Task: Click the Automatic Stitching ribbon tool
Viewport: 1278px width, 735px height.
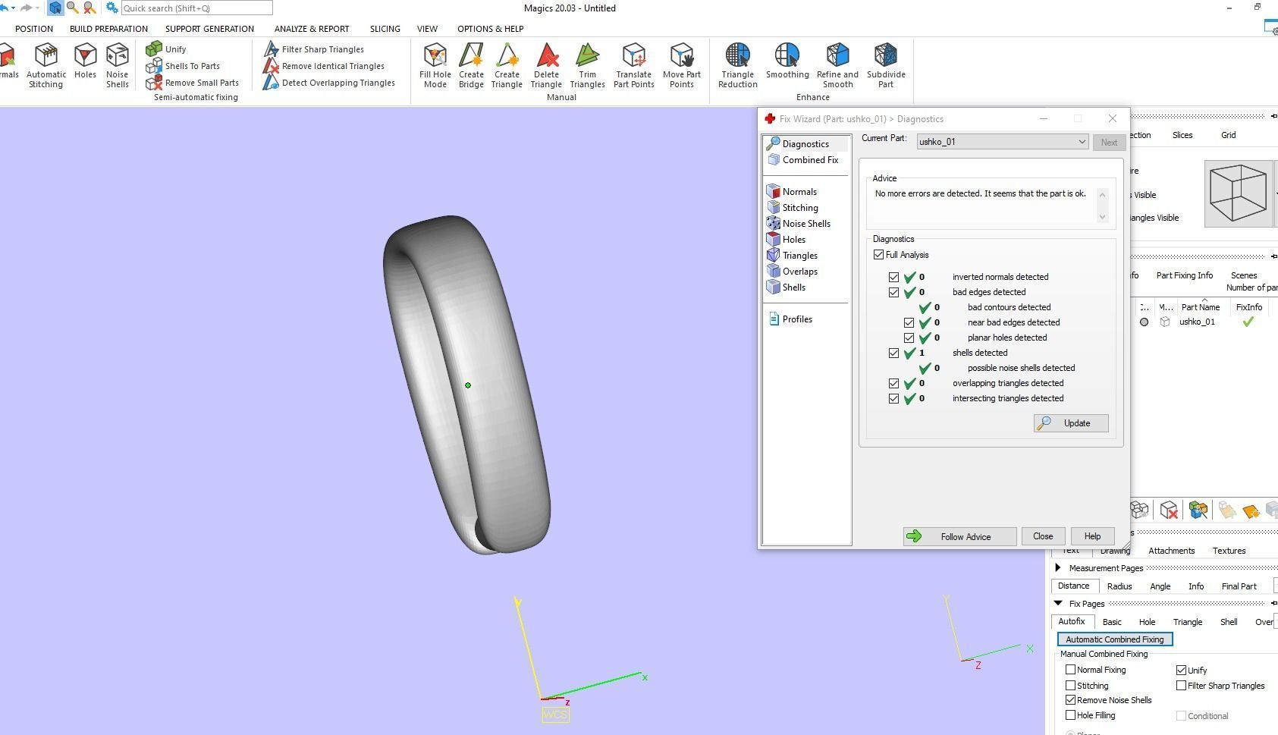Action: point(46,66)
